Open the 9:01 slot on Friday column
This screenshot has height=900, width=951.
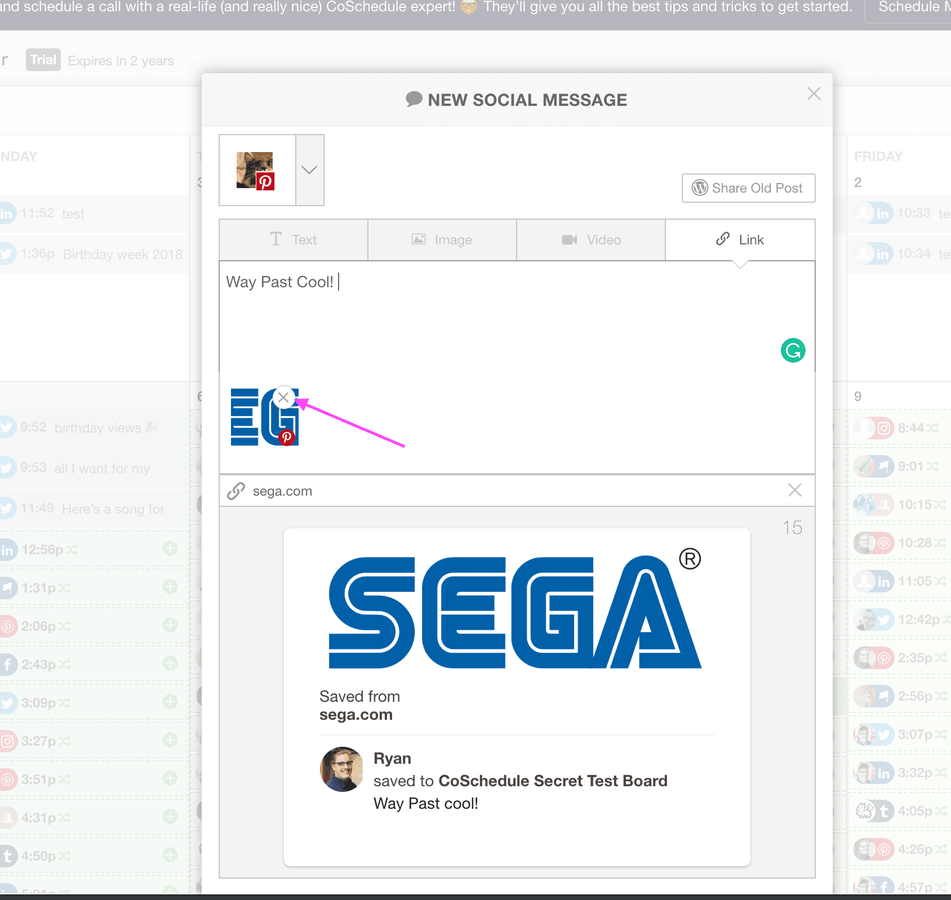pos(899,466)
